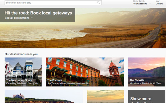Screen dimensions: 166x103
Task: Click the Show more destinations tile
Action: click(x=147, y=96)
